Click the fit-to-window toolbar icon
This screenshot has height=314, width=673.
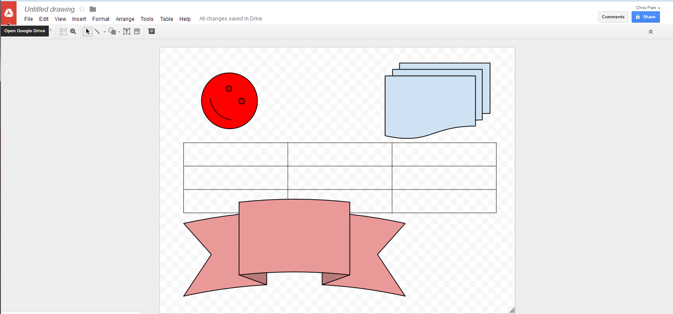(x=63, y=31)
